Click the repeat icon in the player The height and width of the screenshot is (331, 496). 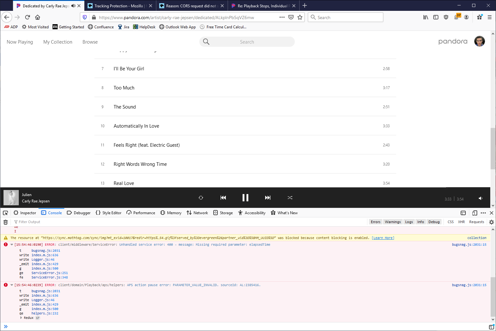coord(201,198)
